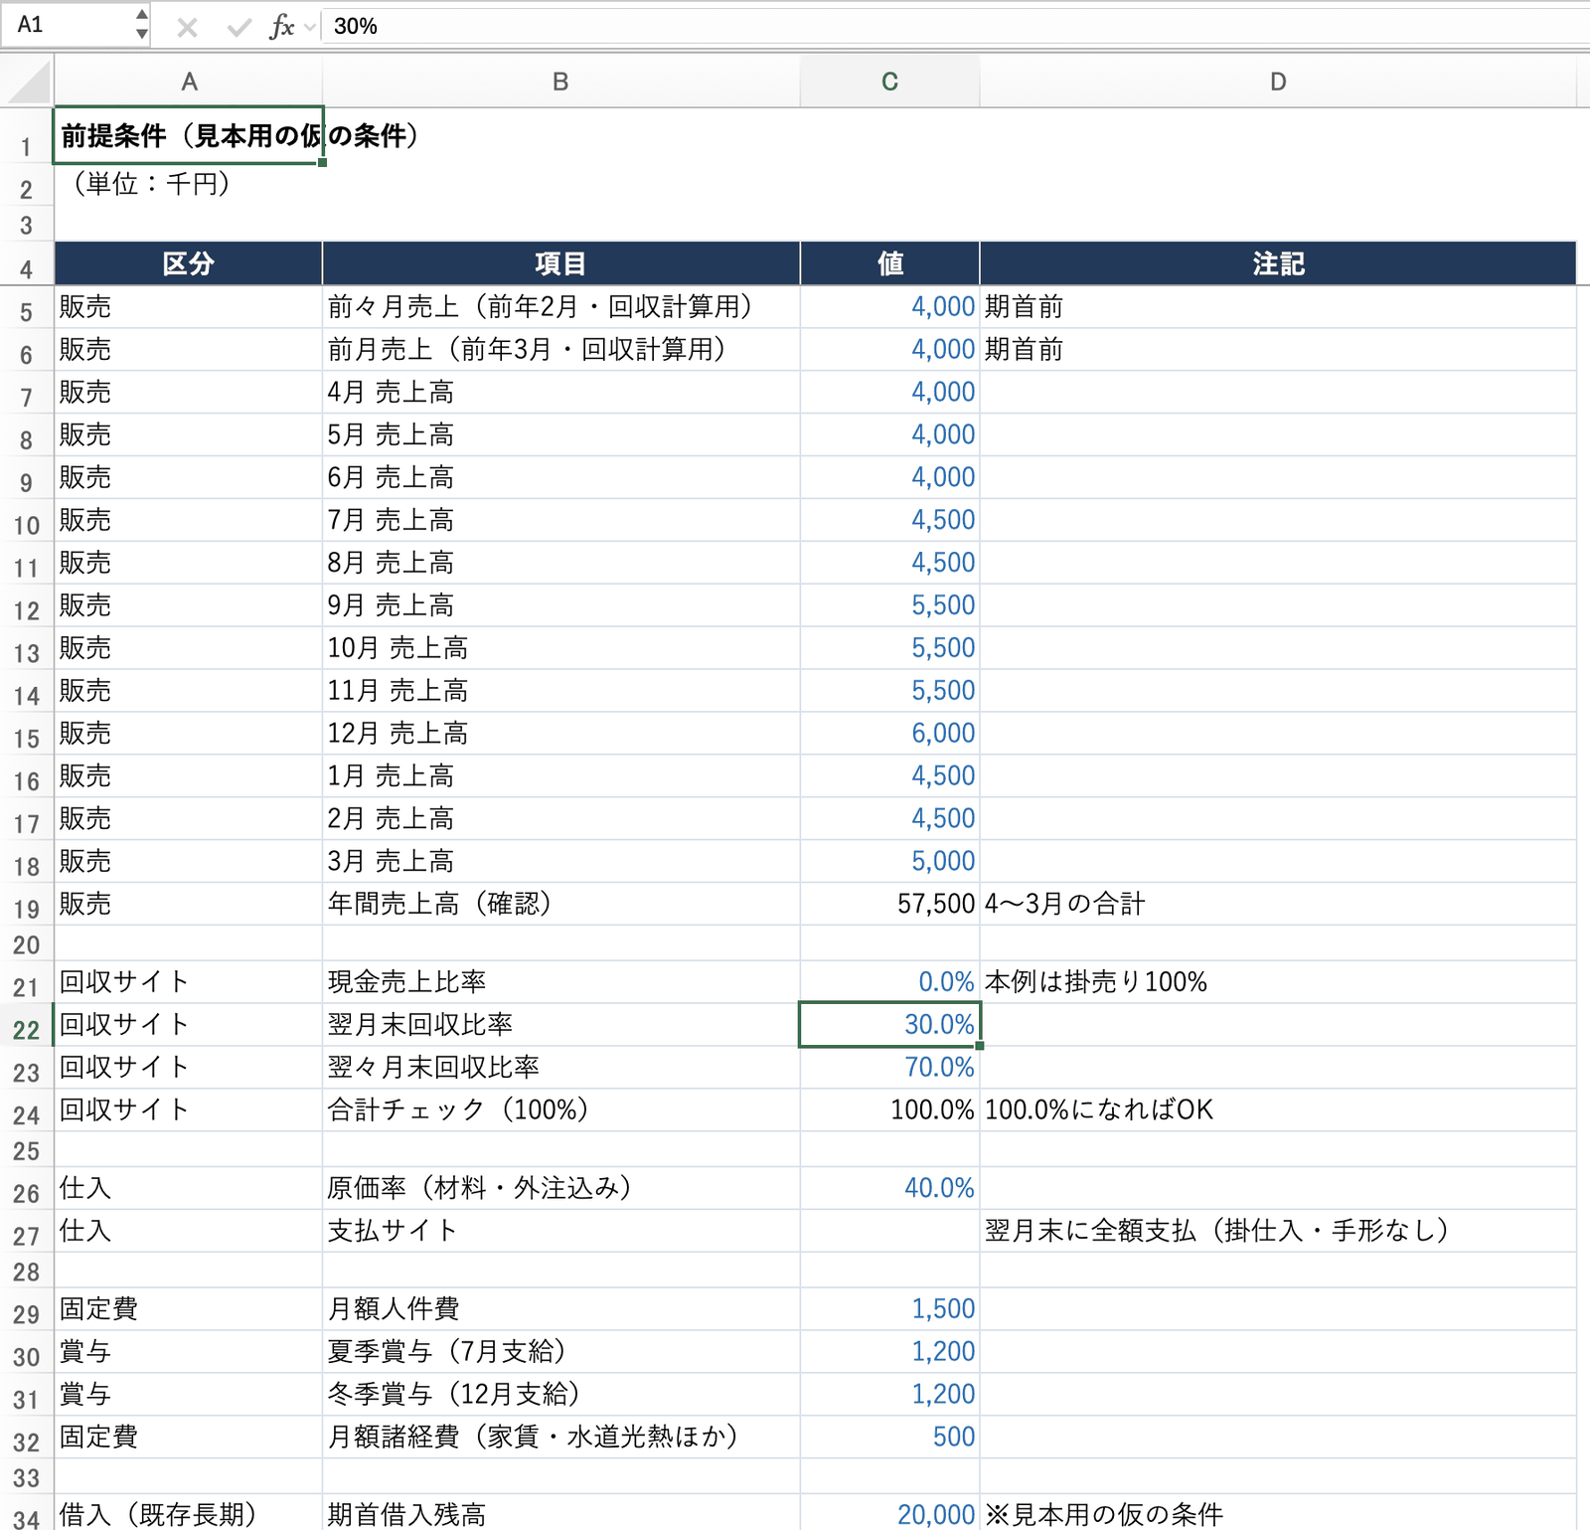This screenshot has height=1530, width=1590.
Task: Click note 100.0%になればOK
Action: (1278, 1109)
